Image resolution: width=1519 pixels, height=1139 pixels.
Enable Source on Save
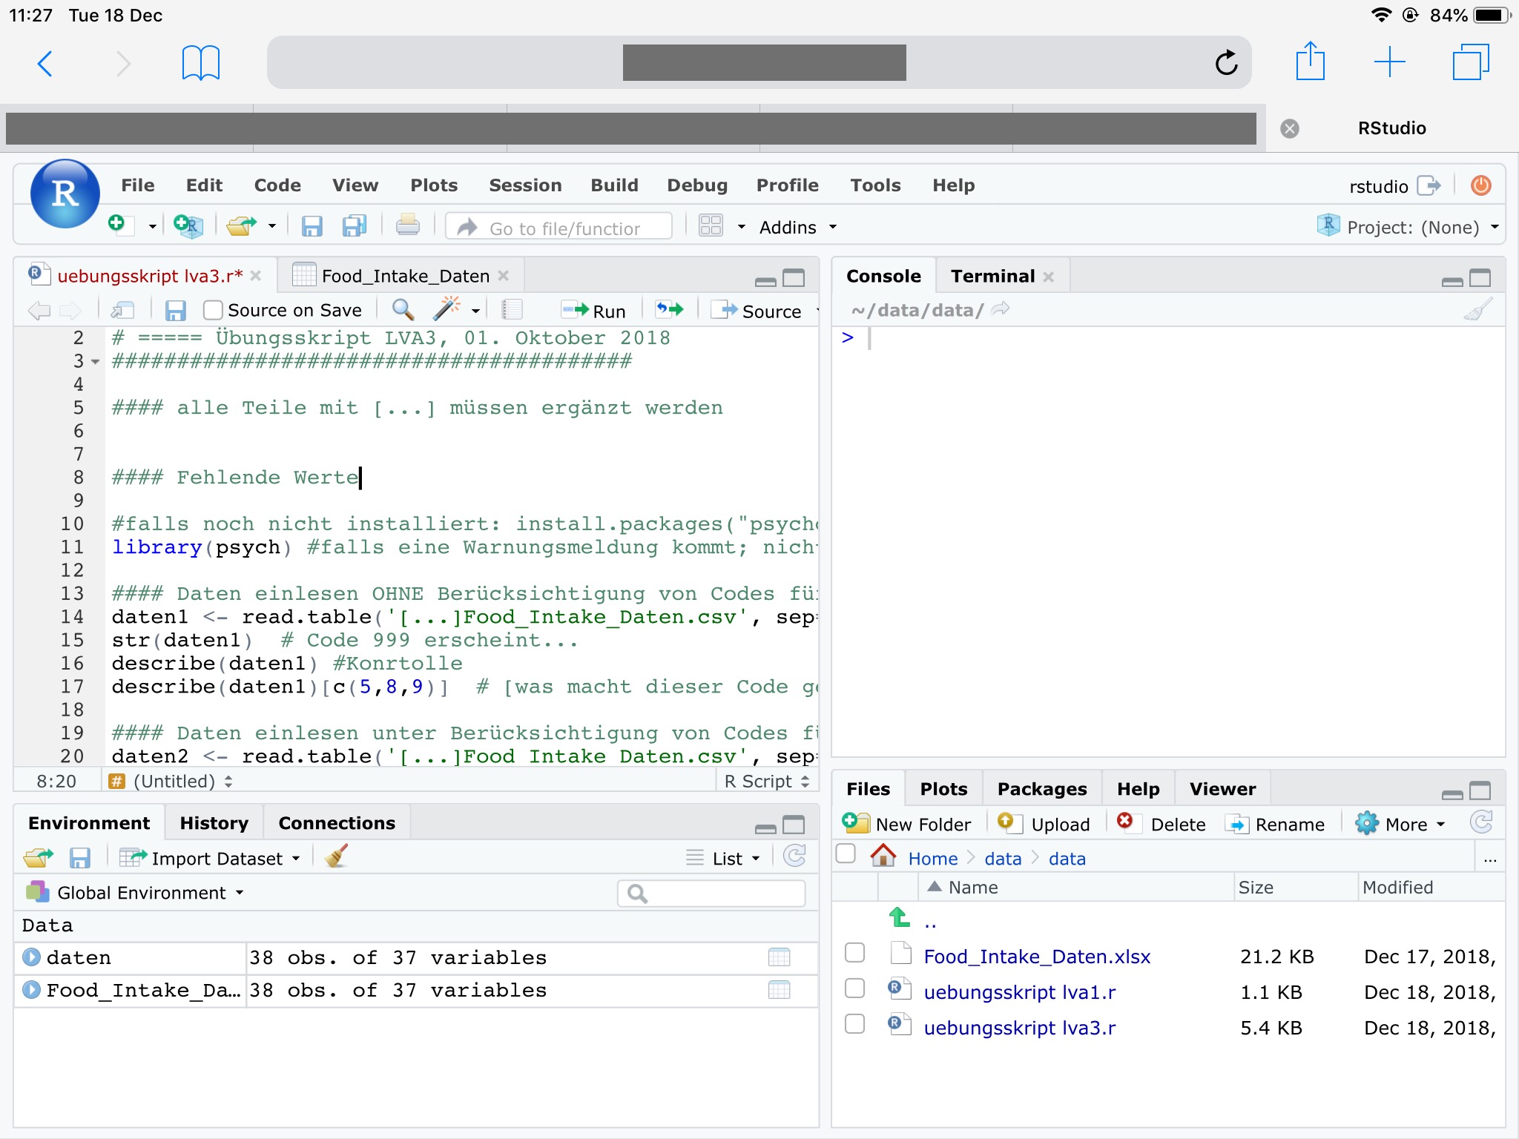coord(214,309)
